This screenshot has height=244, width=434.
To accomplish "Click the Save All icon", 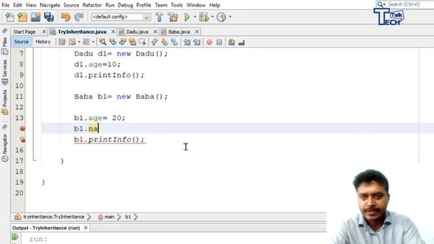I will [49, 17].
